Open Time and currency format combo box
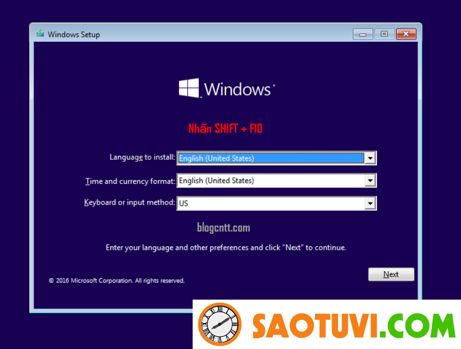The width and height of the screenshot is (461, 349). (x=277, y=181)
